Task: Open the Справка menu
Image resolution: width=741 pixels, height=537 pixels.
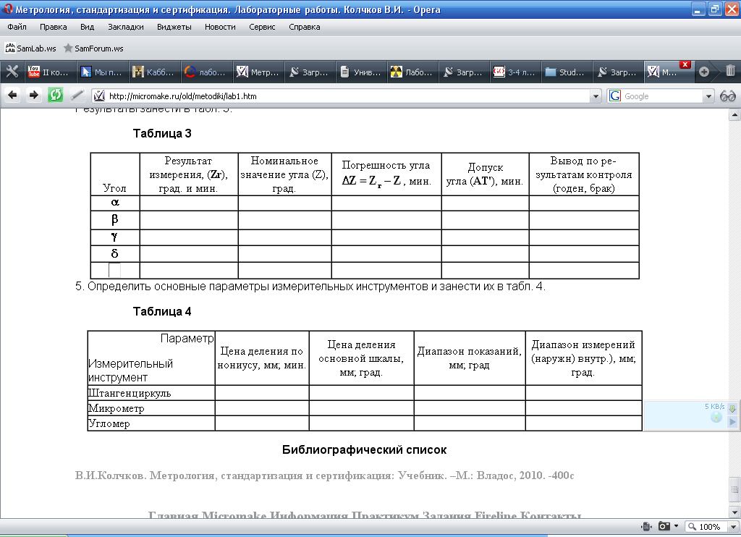Action: pos(305,27)
